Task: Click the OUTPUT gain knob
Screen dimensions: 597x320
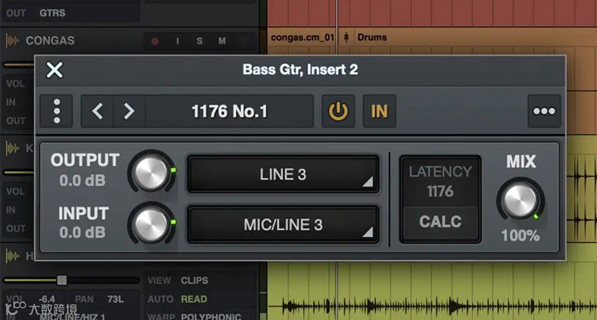Action: point(152,172)
